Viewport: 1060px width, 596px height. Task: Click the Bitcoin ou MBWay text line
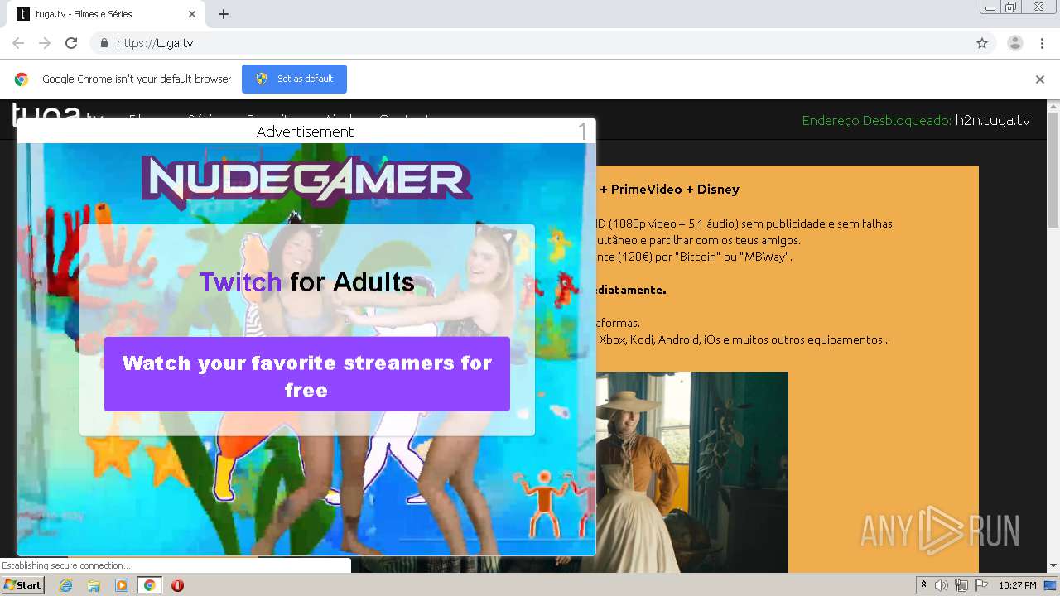pyautogui.click(x=694, y=257)
